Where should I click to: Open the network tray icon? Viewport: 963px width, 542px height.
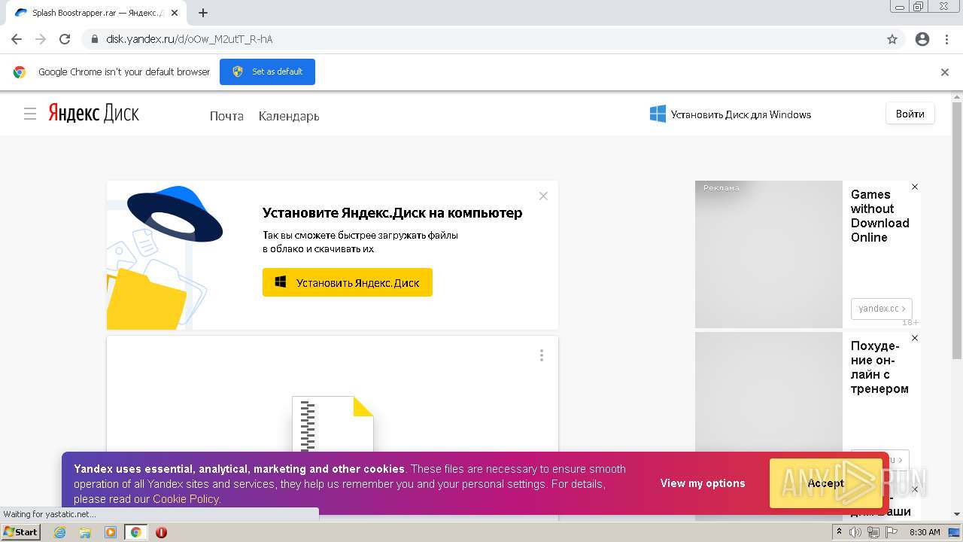tap(873, 532)
